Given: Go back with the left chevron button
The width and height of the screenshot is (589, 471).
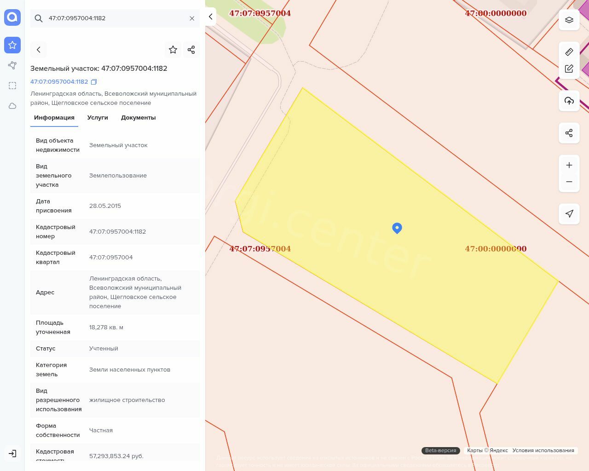Looking at the screenshot, I should 39,50.
